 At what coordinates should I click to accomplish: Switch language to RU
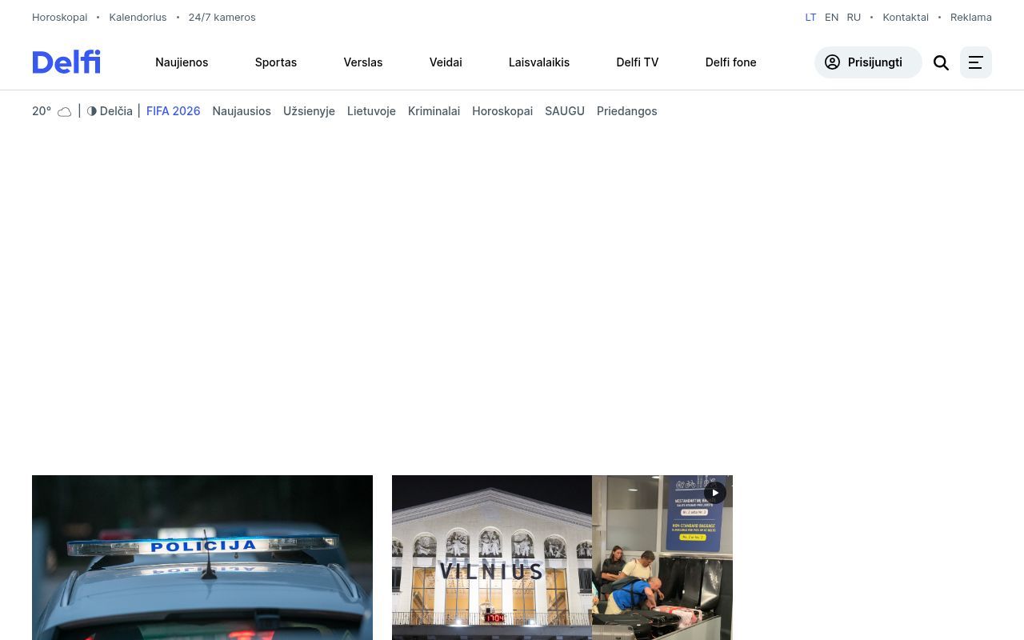[x=854, y=17]
